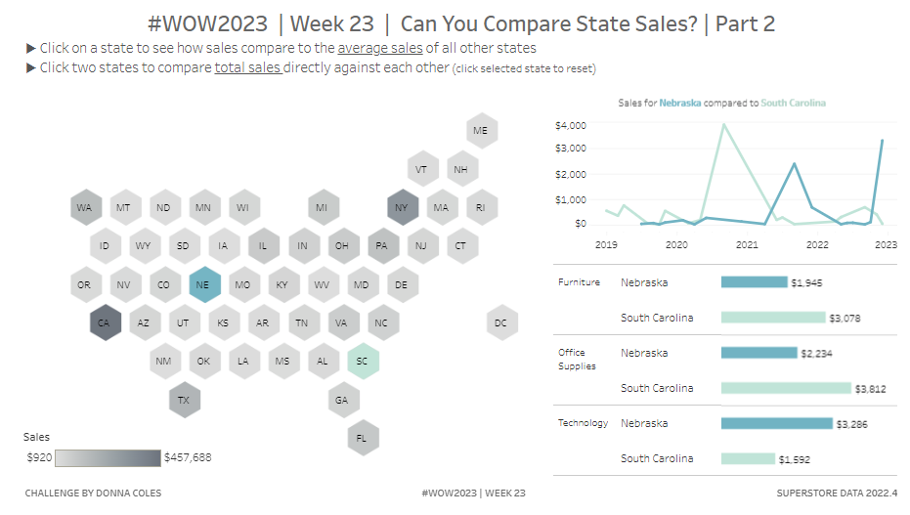Select the Florida hexagon tile
Screen dimensions: 910x515
[362, 437]
